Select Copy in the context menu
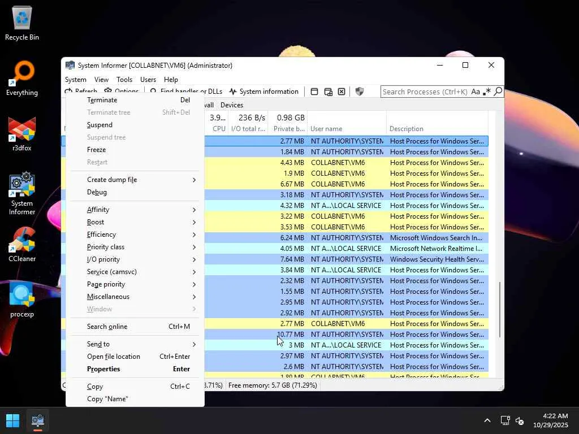Screen dimensions: 579x434 coord(135,387)
